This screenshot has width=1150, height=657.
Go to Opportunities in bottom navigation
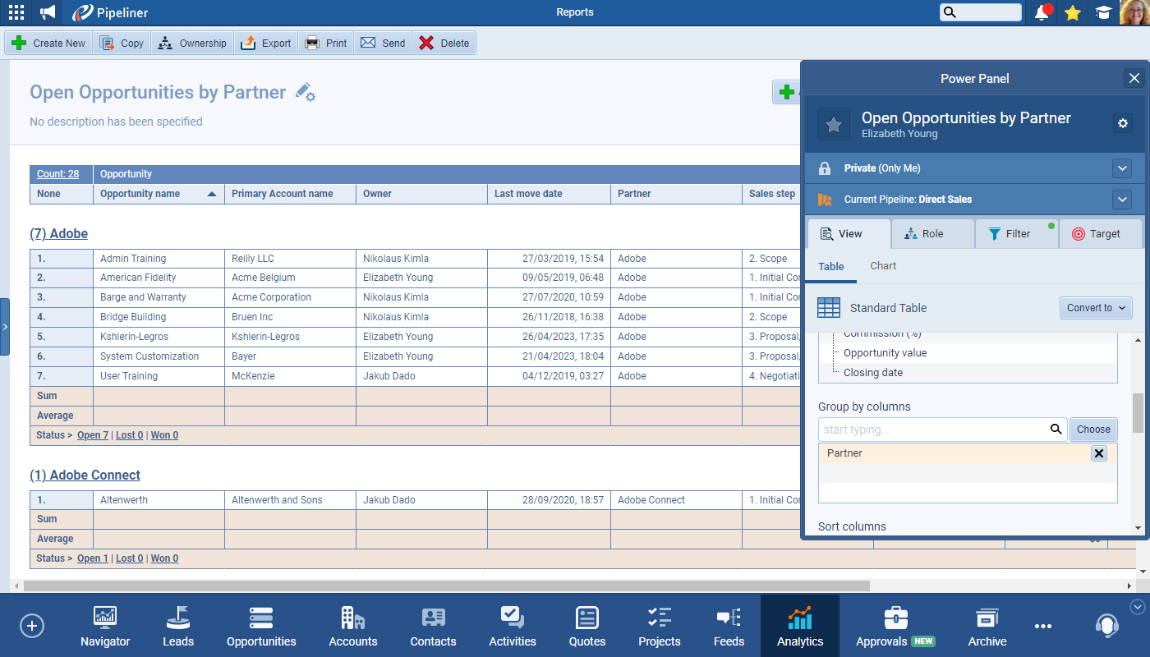[261, 627]
